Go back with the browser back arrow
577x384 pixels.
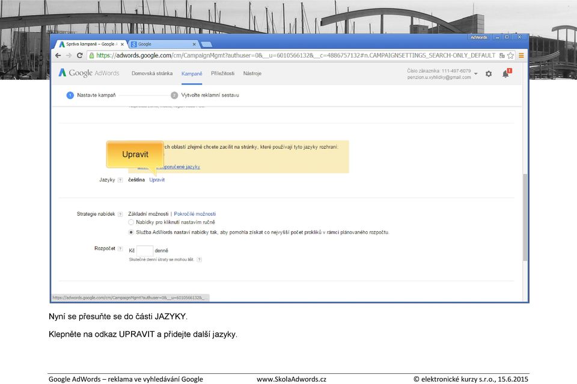coord(58,55)
